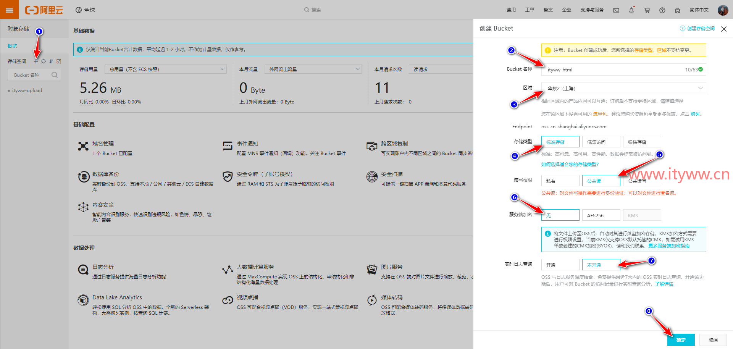Open 更多服务端加密指南 link

click(x=669, y=246)
